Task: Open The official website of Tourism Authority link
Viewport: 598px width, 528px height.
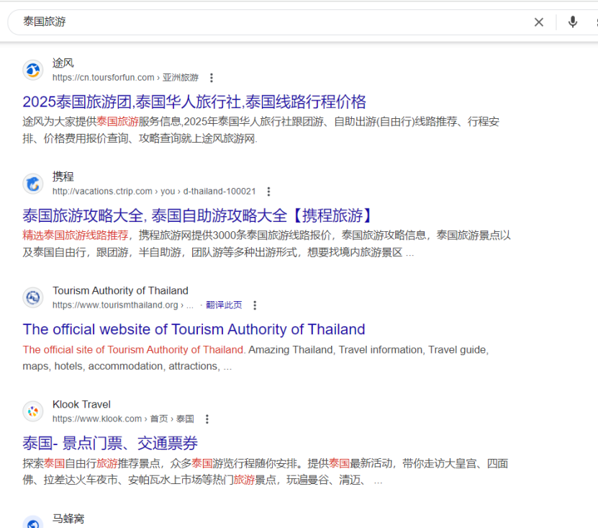Action: 194,329
